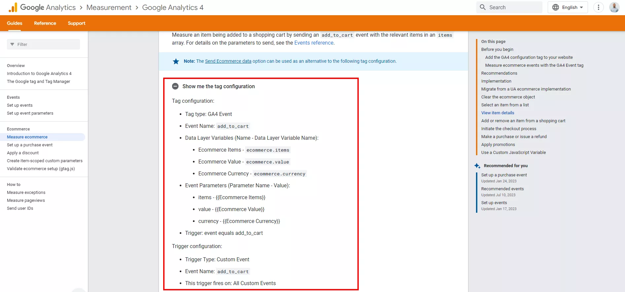The height and width of the screenshot is (292, 625).
Task: Click the Google Analytics logo icon
Action: coord(13,8)
